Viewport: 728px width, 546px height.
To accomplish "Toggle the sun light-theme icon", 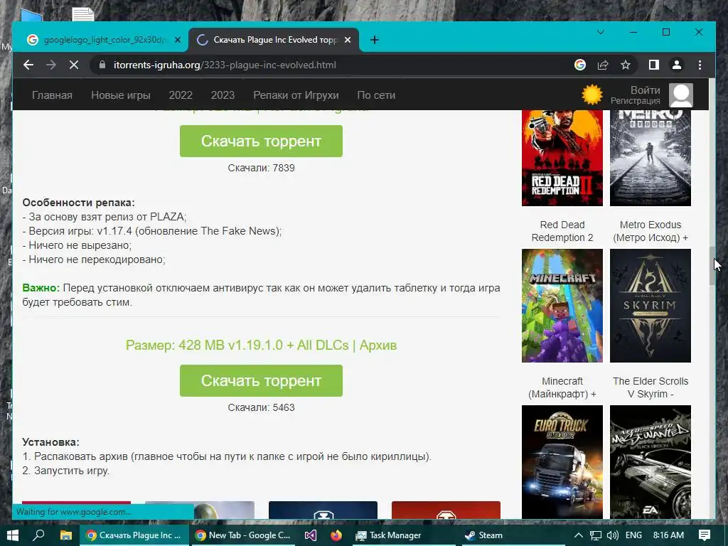I will [x=592, y=95].
